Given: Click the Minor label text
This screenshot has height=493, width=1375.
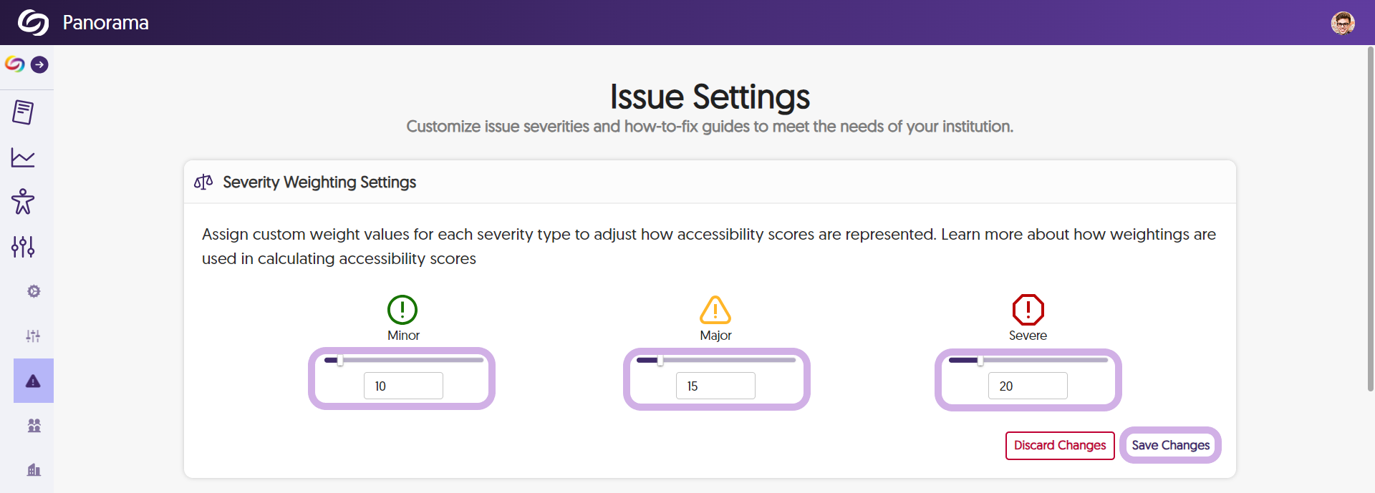Looking at the screenshot, I should 403,336.
